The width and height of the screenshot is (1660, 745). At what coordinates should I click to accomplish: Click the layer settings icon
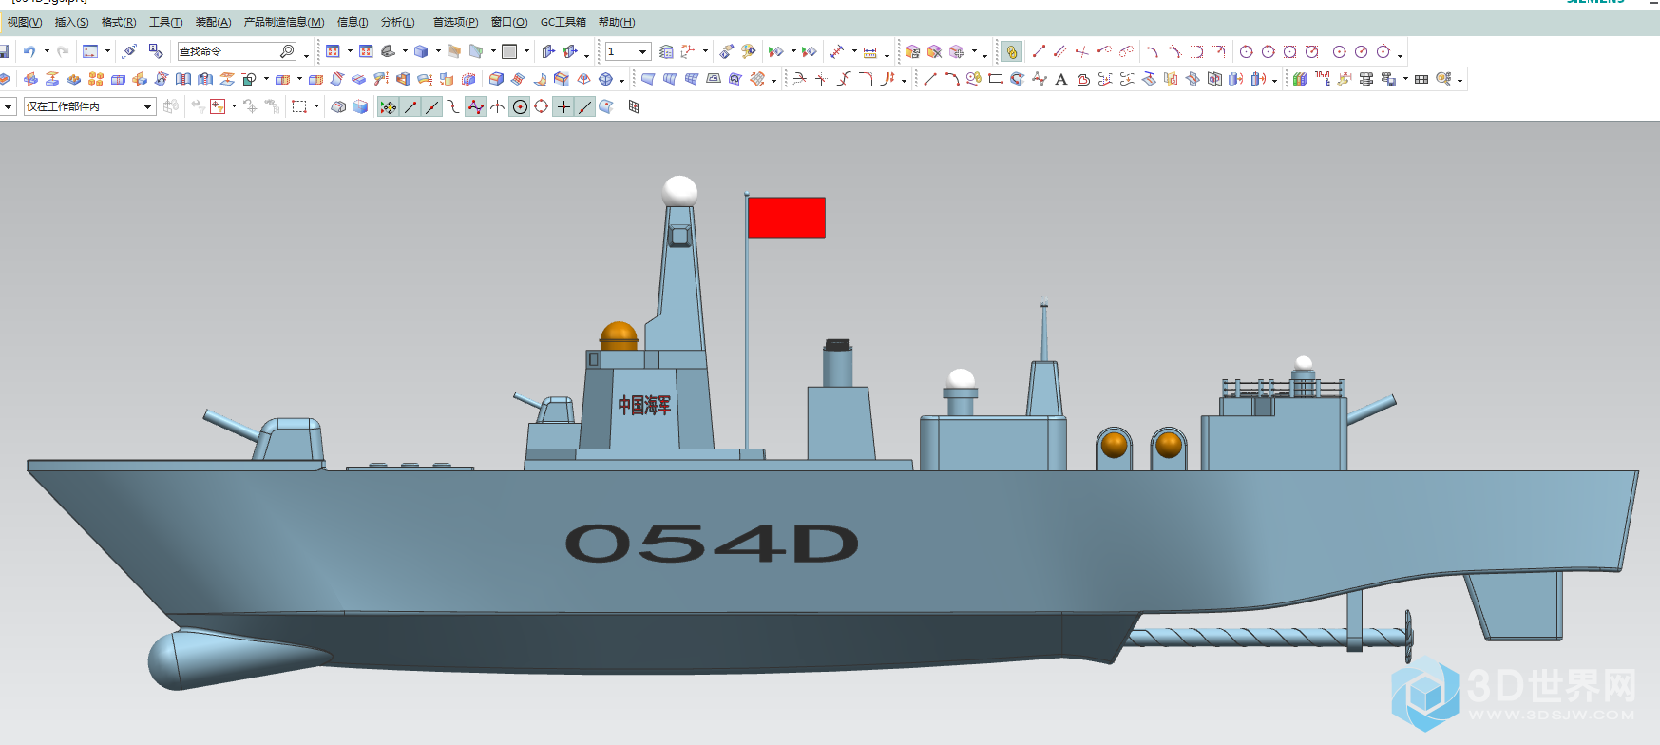pos(666,51)
